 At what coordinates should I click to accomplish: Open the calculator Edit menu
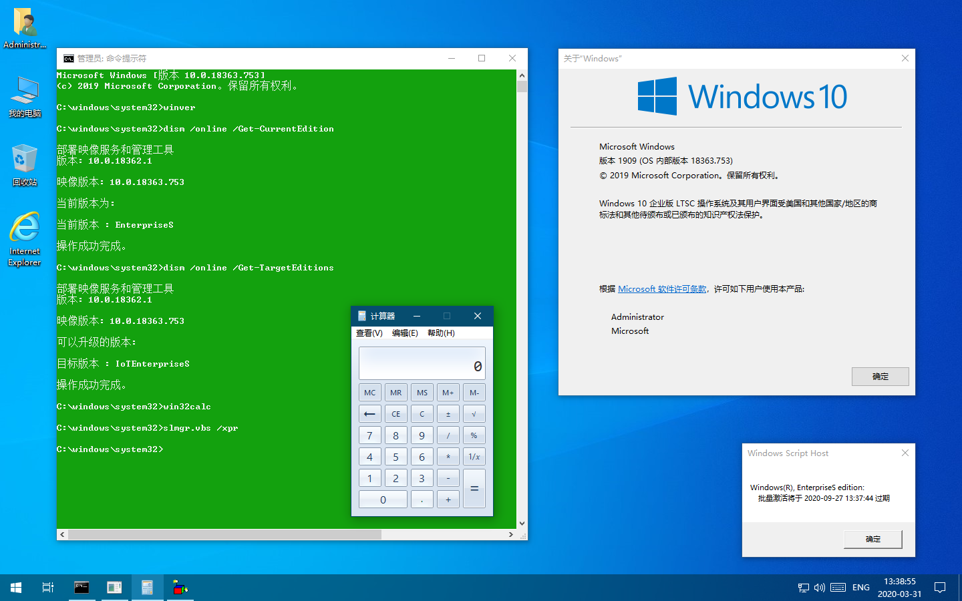[405, 333]
